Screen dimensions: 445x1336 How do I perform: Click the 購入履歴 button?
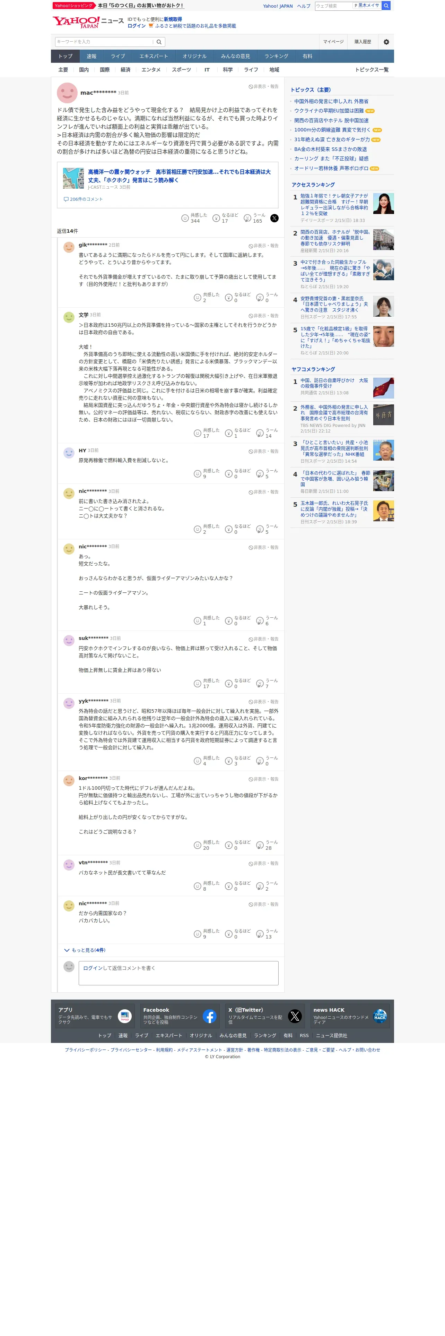[x=363, y=42]
